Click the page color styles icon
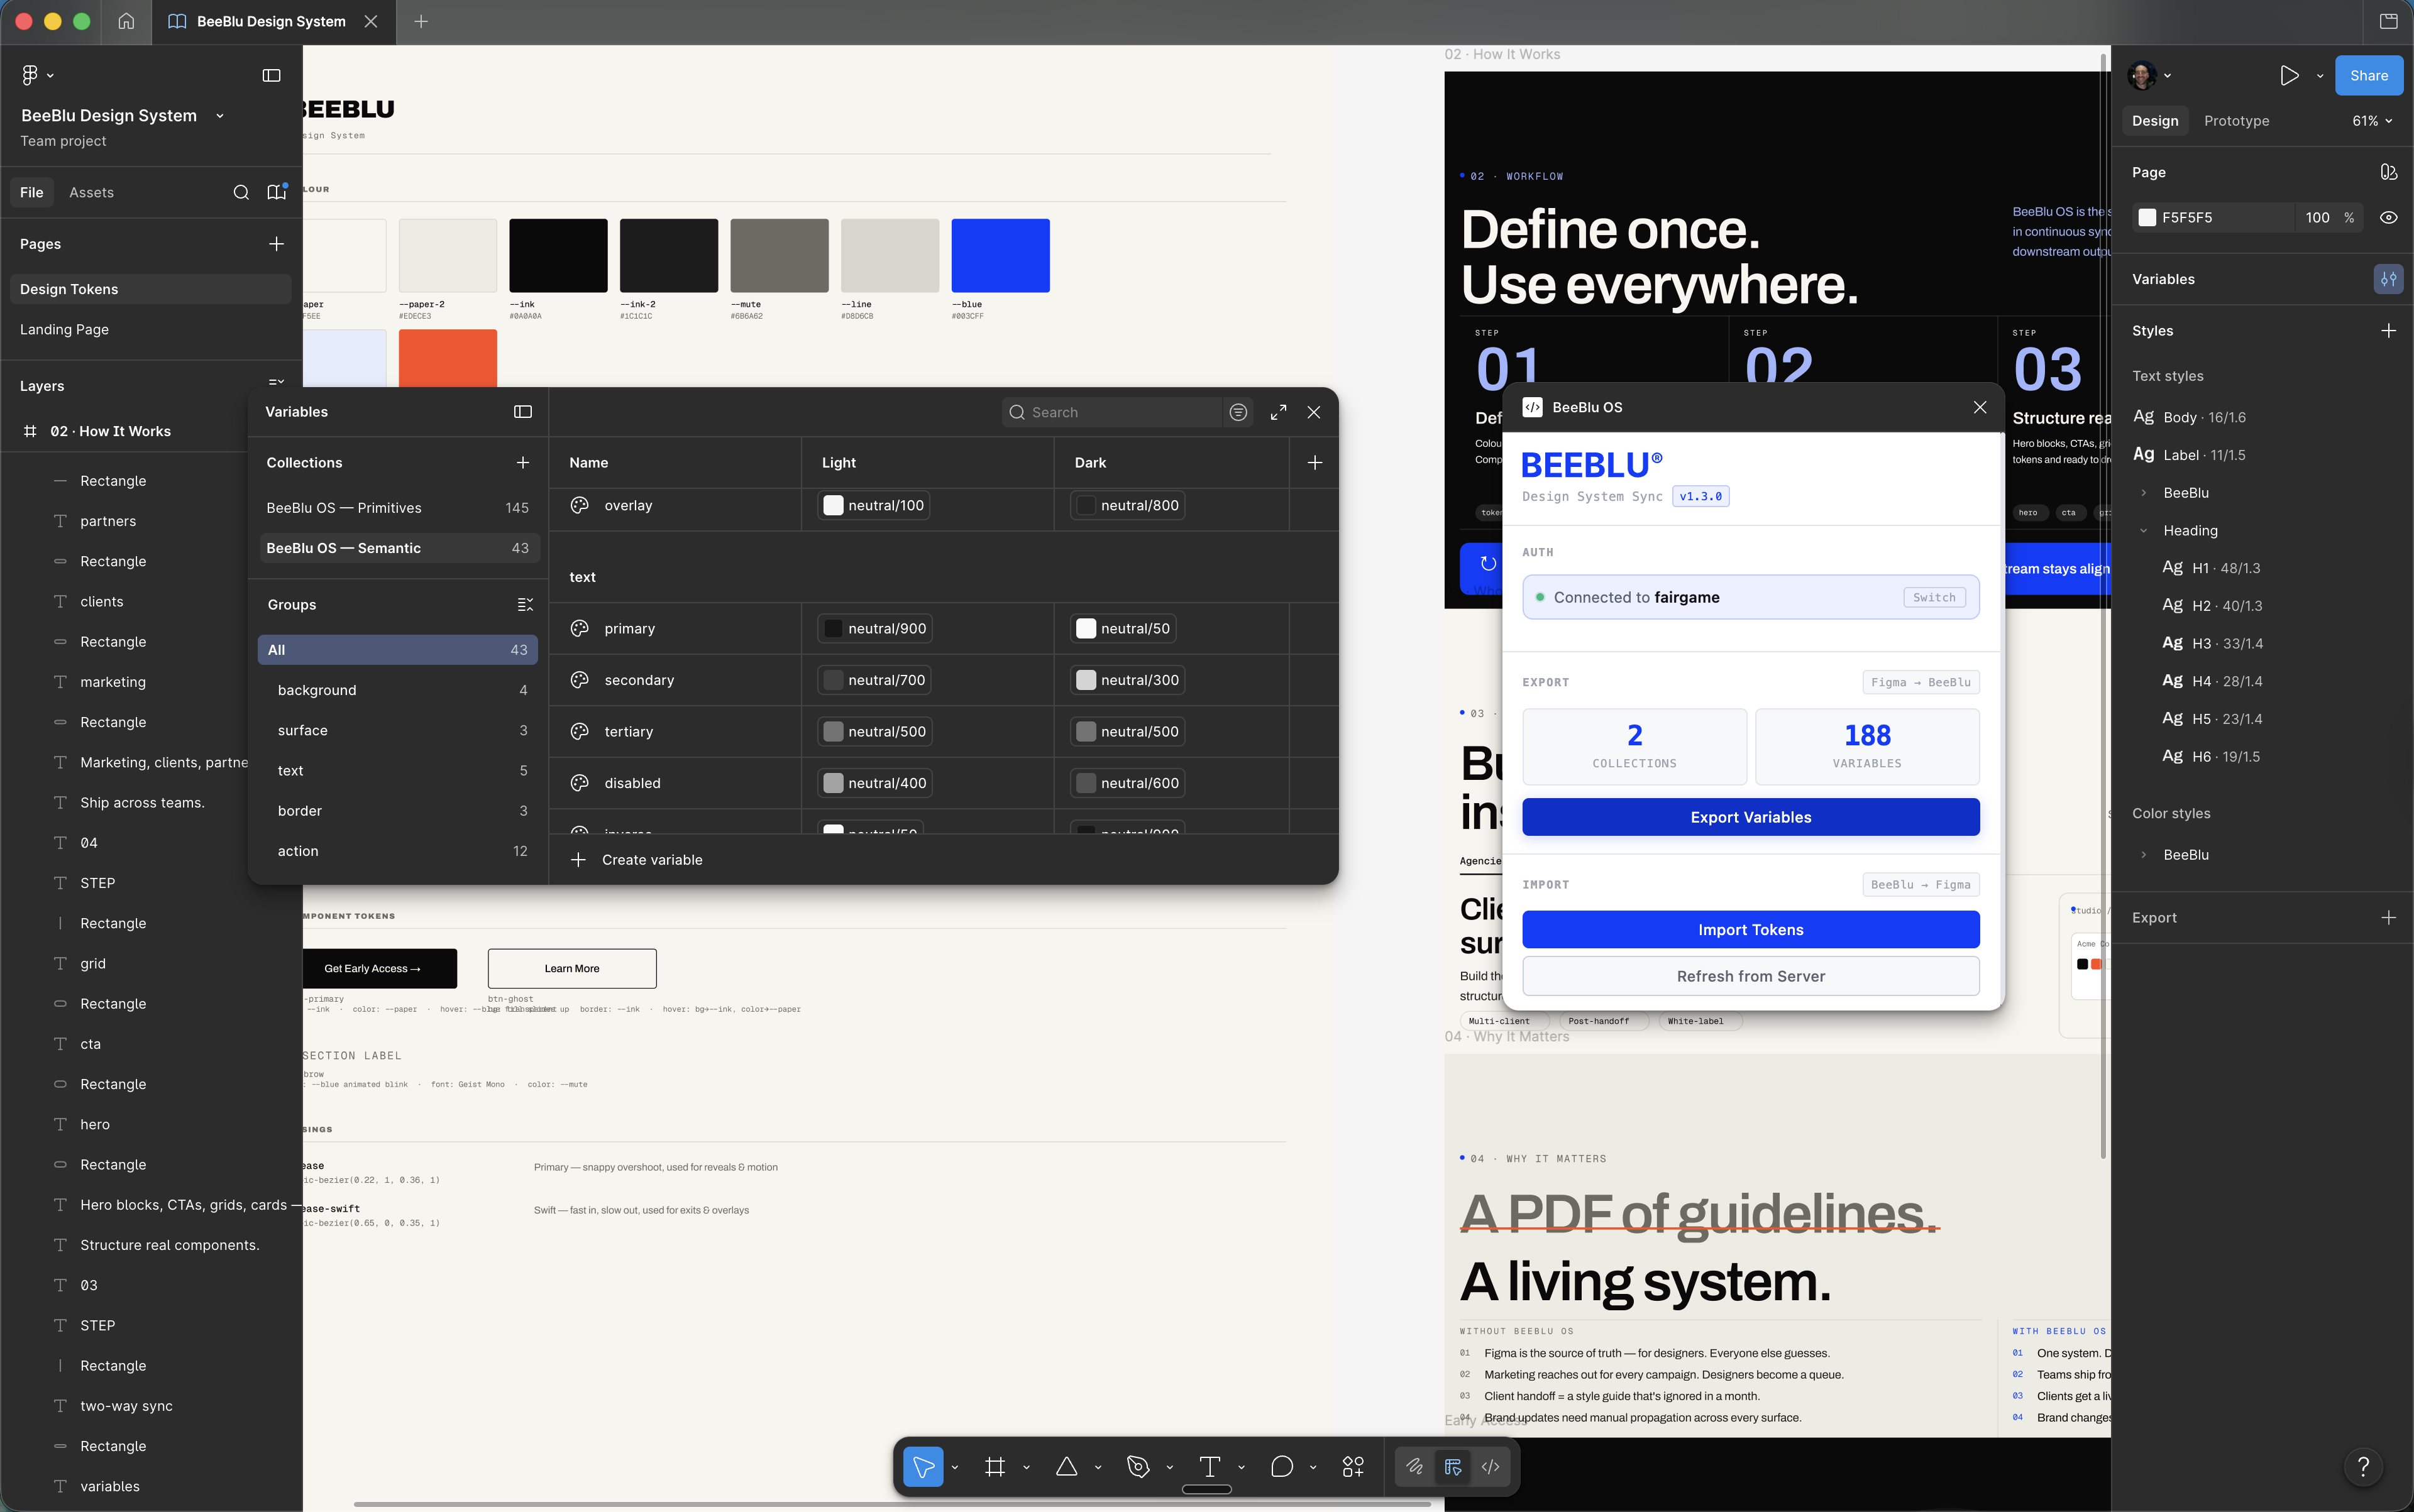 coord(2388,172)
